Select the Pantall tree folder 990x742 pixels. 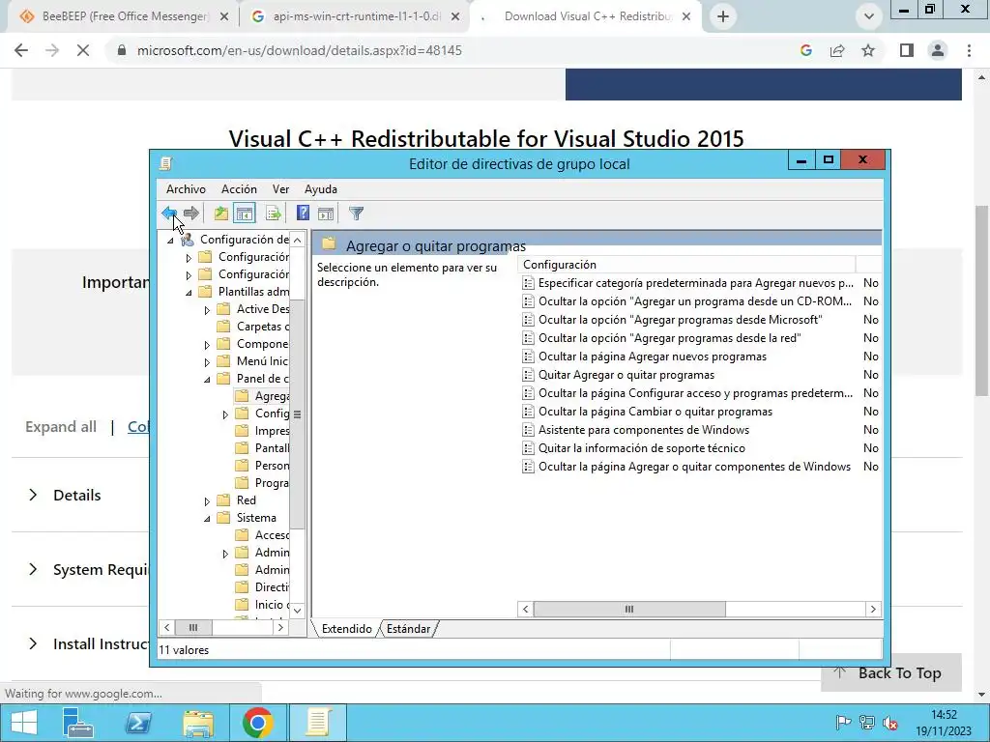272,448
